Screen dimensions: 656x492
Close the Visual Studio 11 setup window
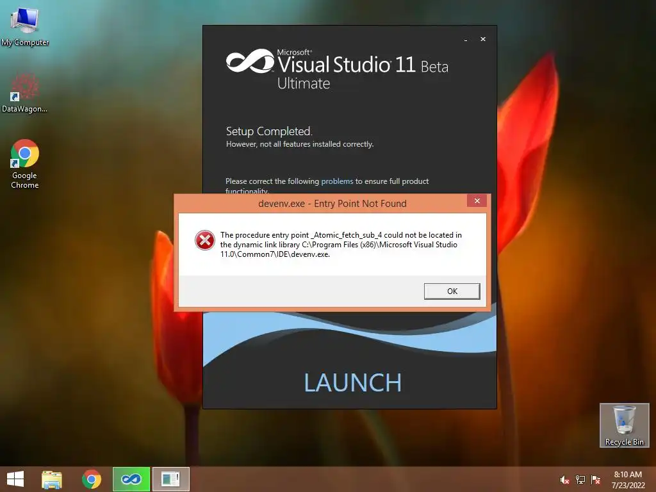483,39
